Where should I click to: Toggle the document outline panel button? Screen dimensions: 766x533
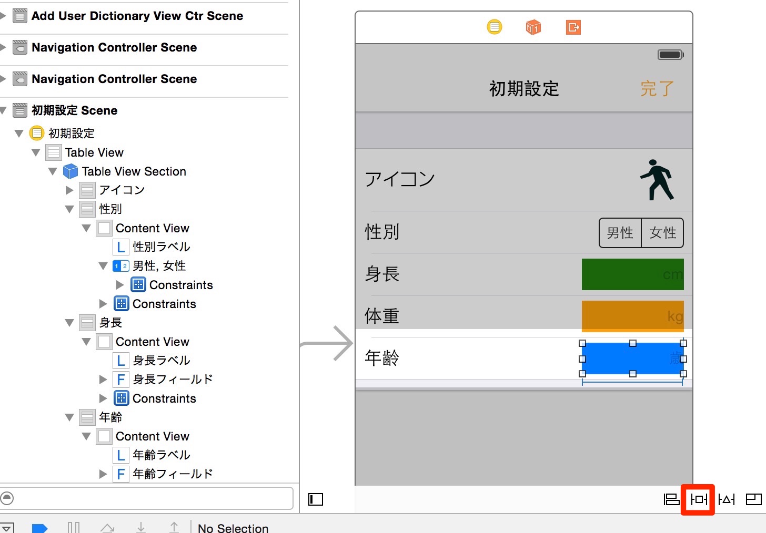tap(316, 499)
